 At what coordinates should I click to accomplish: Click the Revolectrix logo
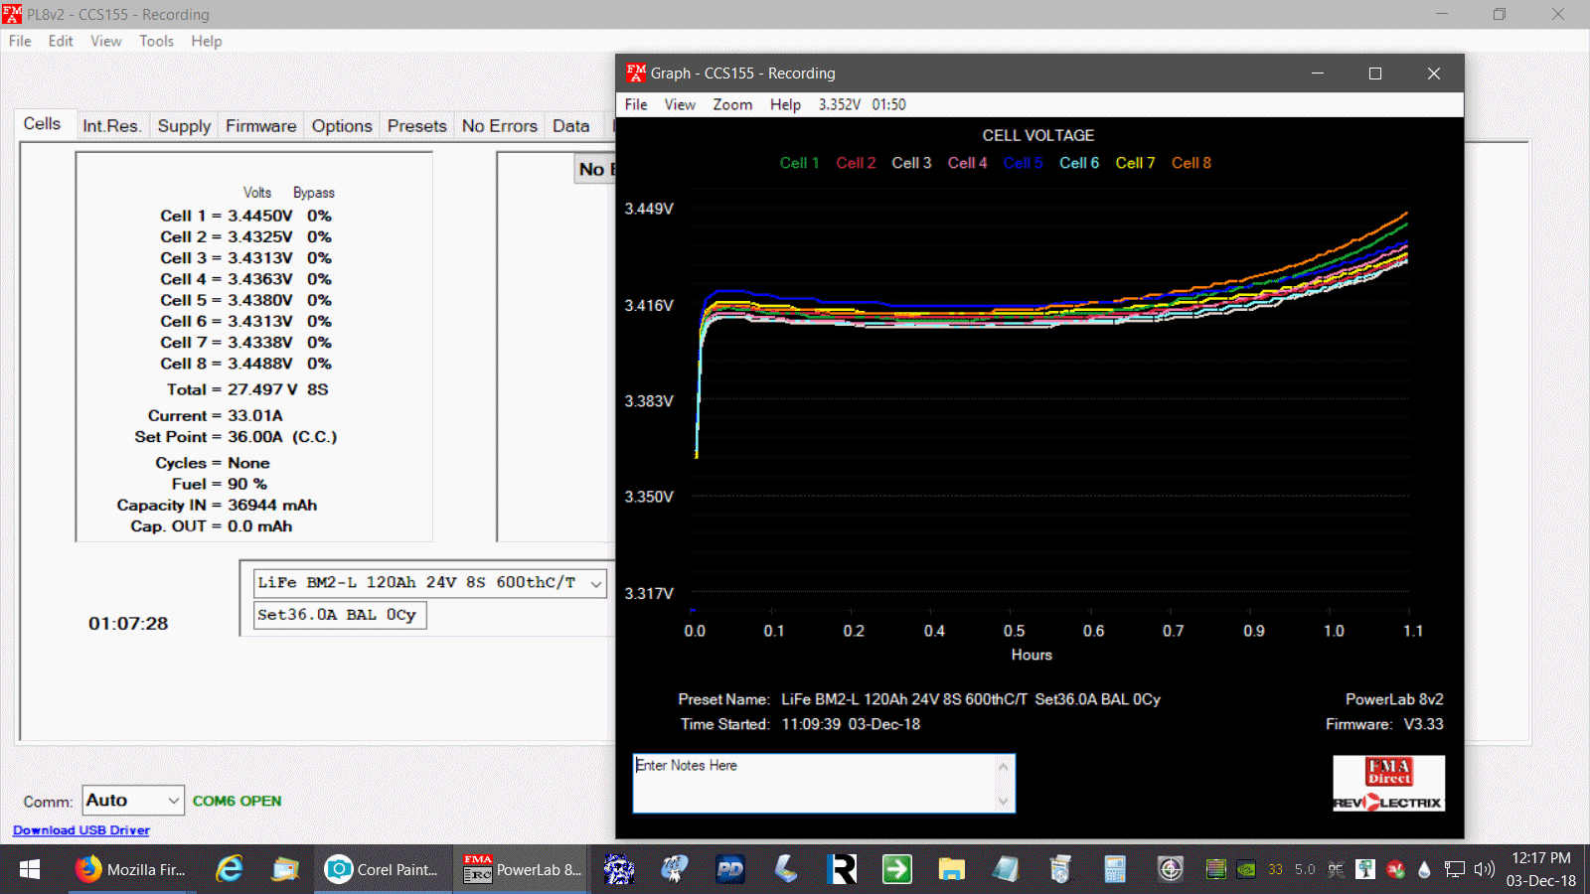[x=1388, y=802]
